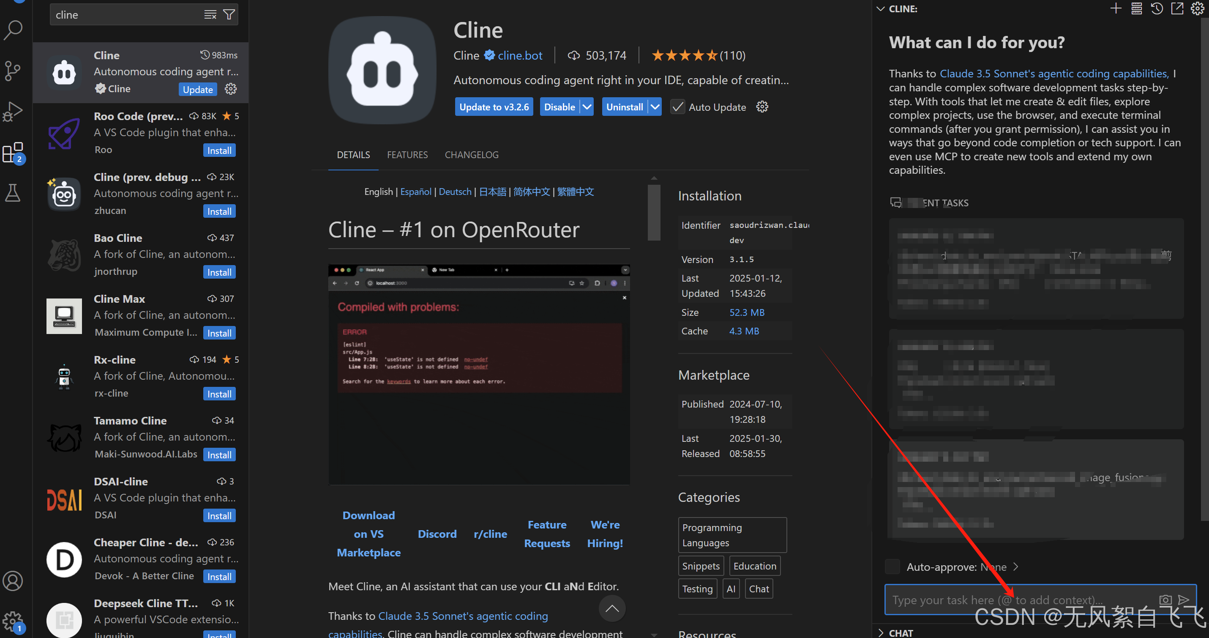Click Update to v3.2.6 button
The height and width of the screenshot is (638, 1209).
[494, 107]
